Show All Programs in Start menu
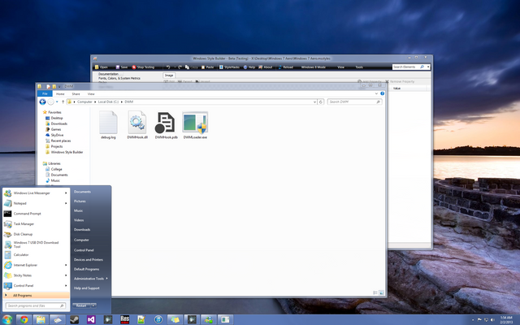Image resolution: width=520 pixels, height=325 pixels. click(x=36, y=295)
